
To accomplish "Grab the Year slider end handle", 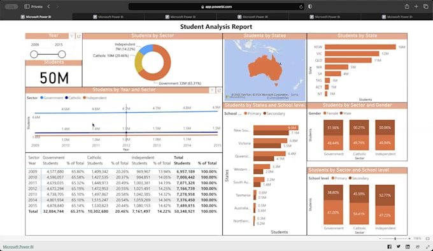I will 62,54.
